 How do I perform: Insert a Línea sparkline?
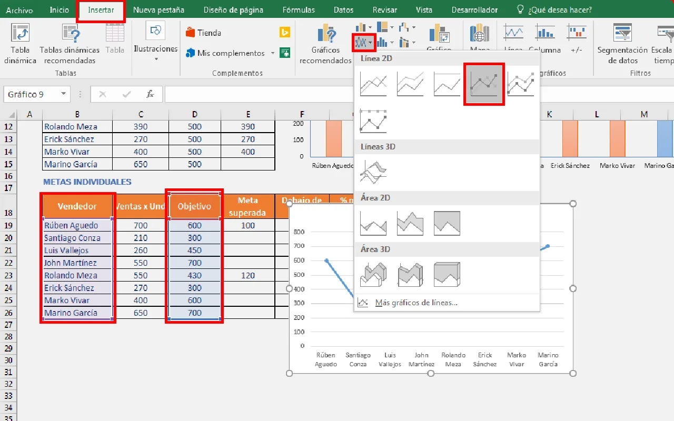pyautogui.click(x=513, y=38)
